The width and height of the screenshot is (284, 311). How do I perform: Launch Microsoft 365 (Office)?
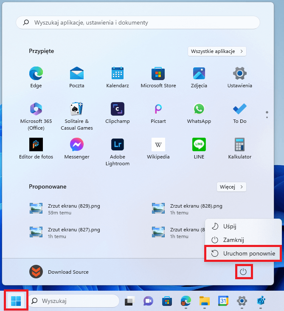(x=36, y=116)
